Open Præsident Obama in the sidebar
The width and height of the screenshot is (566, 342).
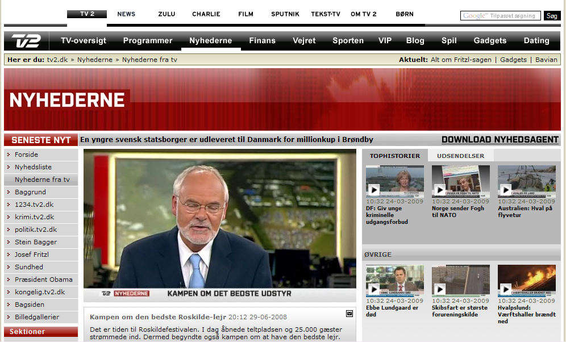(x=41, y=280)
